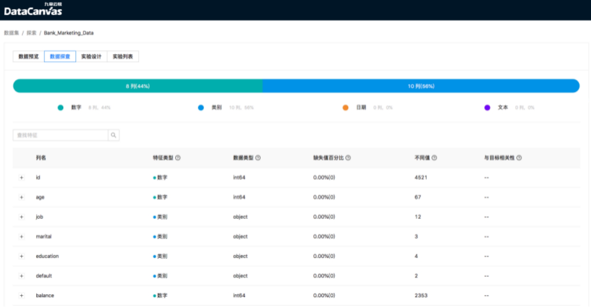The image size is (591, 308).
Task: Open data type help icon
Action: (x=258, y=158)
